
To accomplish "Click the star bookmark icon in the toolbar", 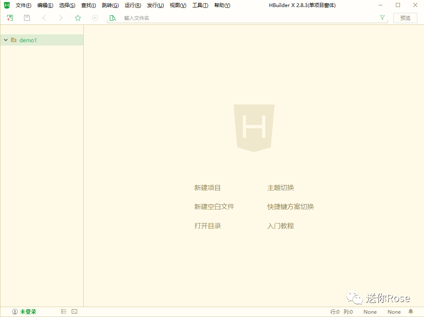I will click(78, 18).
